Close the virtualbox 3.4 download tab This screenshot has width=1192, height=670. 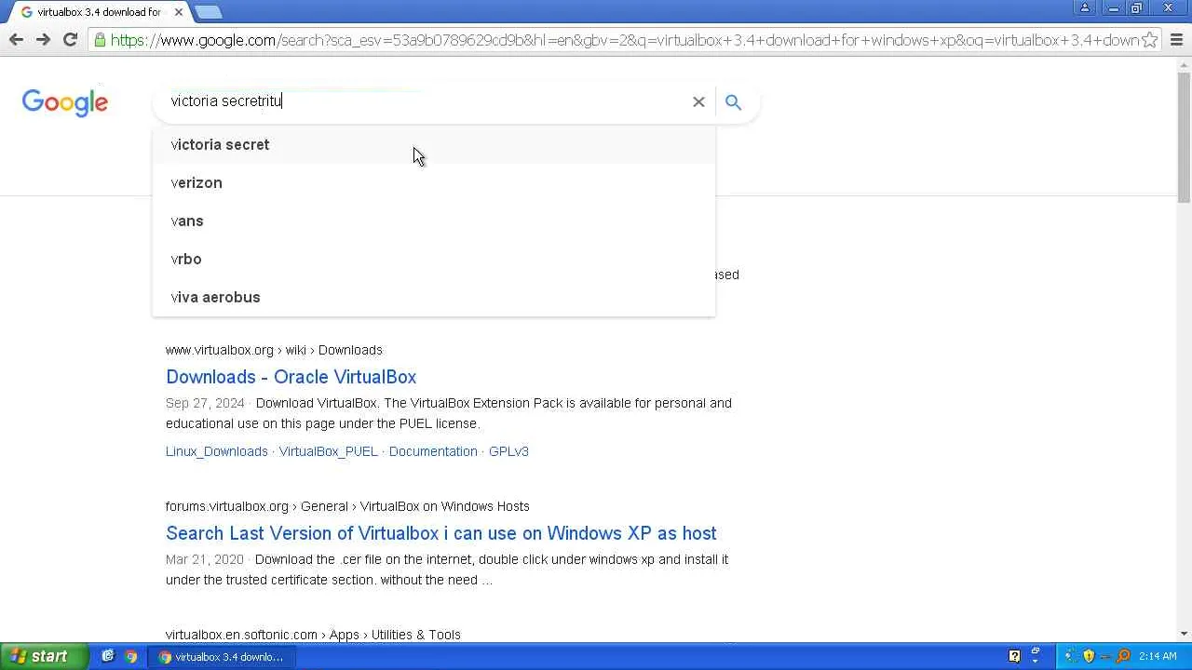click(179, 12)
